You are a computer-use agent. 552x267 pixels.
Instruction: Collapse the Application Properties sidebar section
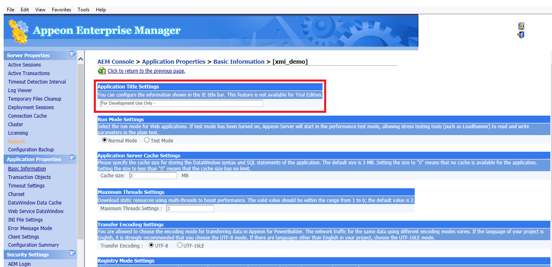tap(72, 157)
